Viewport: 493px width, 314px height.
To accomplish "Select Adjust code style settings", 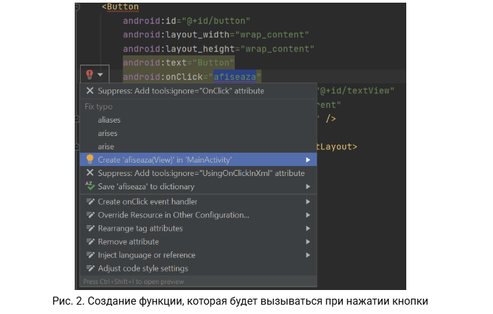I will pos(143,268).
